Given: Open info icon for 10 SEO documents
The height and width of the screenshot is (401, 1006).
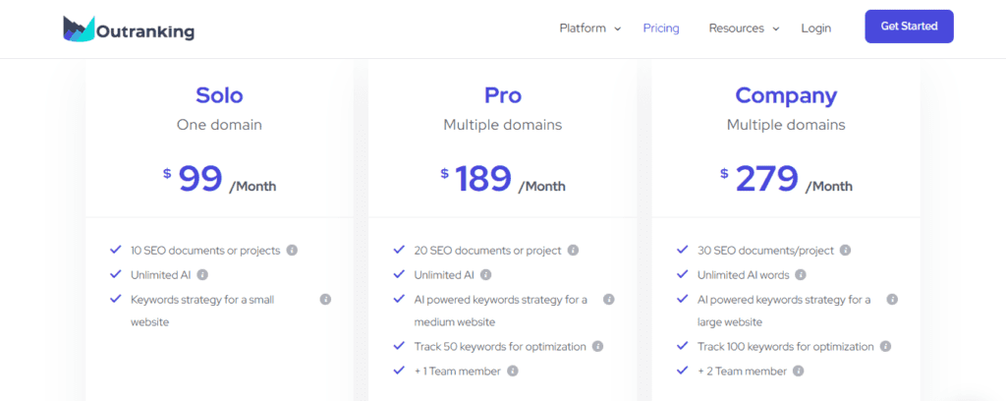Looking at the screenshot, I should point(292,251).
